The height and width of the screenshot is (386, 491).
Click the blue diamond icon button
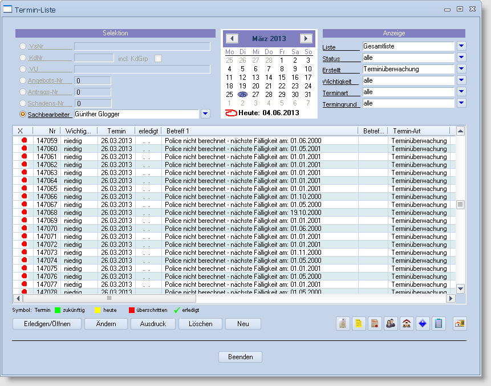423,324
